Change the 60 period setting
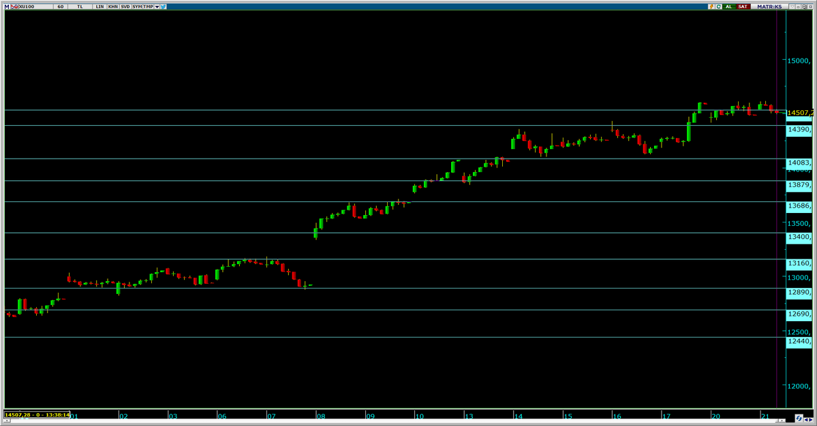Screen dimensions: 817x426 (x=61, y=7)
